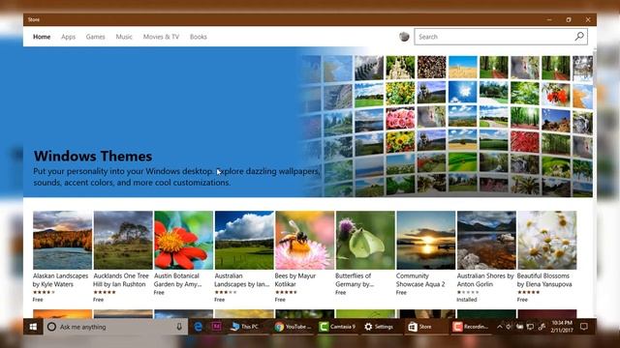Switch to YouTube Chrome taskbar item

click(293, 327)
